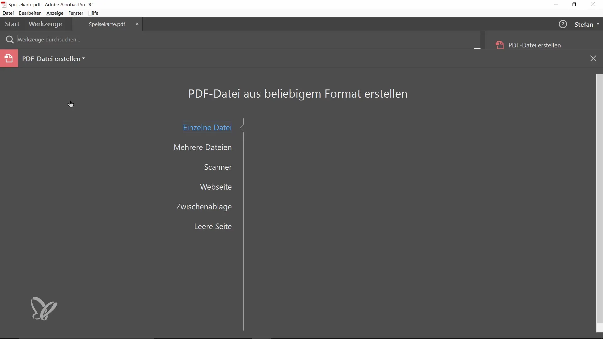Open the Anzeige menu
The width and height of the screenshot is (603, 339).
(55, 13)
